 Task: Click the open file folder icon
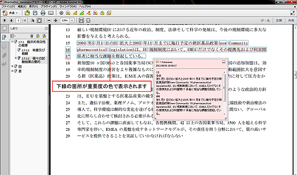tap(27, 13)
